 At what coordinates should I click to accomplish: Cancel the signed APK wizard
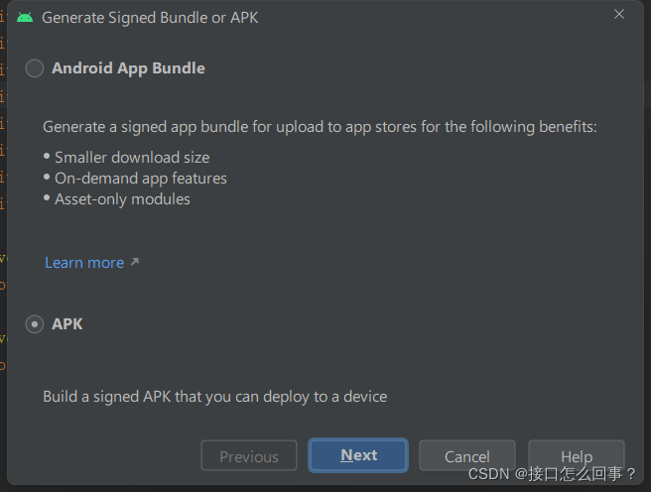[x=467, y=455]
